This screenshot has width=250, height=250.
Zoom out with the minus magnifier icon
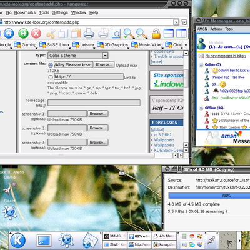tap(142, 34)
